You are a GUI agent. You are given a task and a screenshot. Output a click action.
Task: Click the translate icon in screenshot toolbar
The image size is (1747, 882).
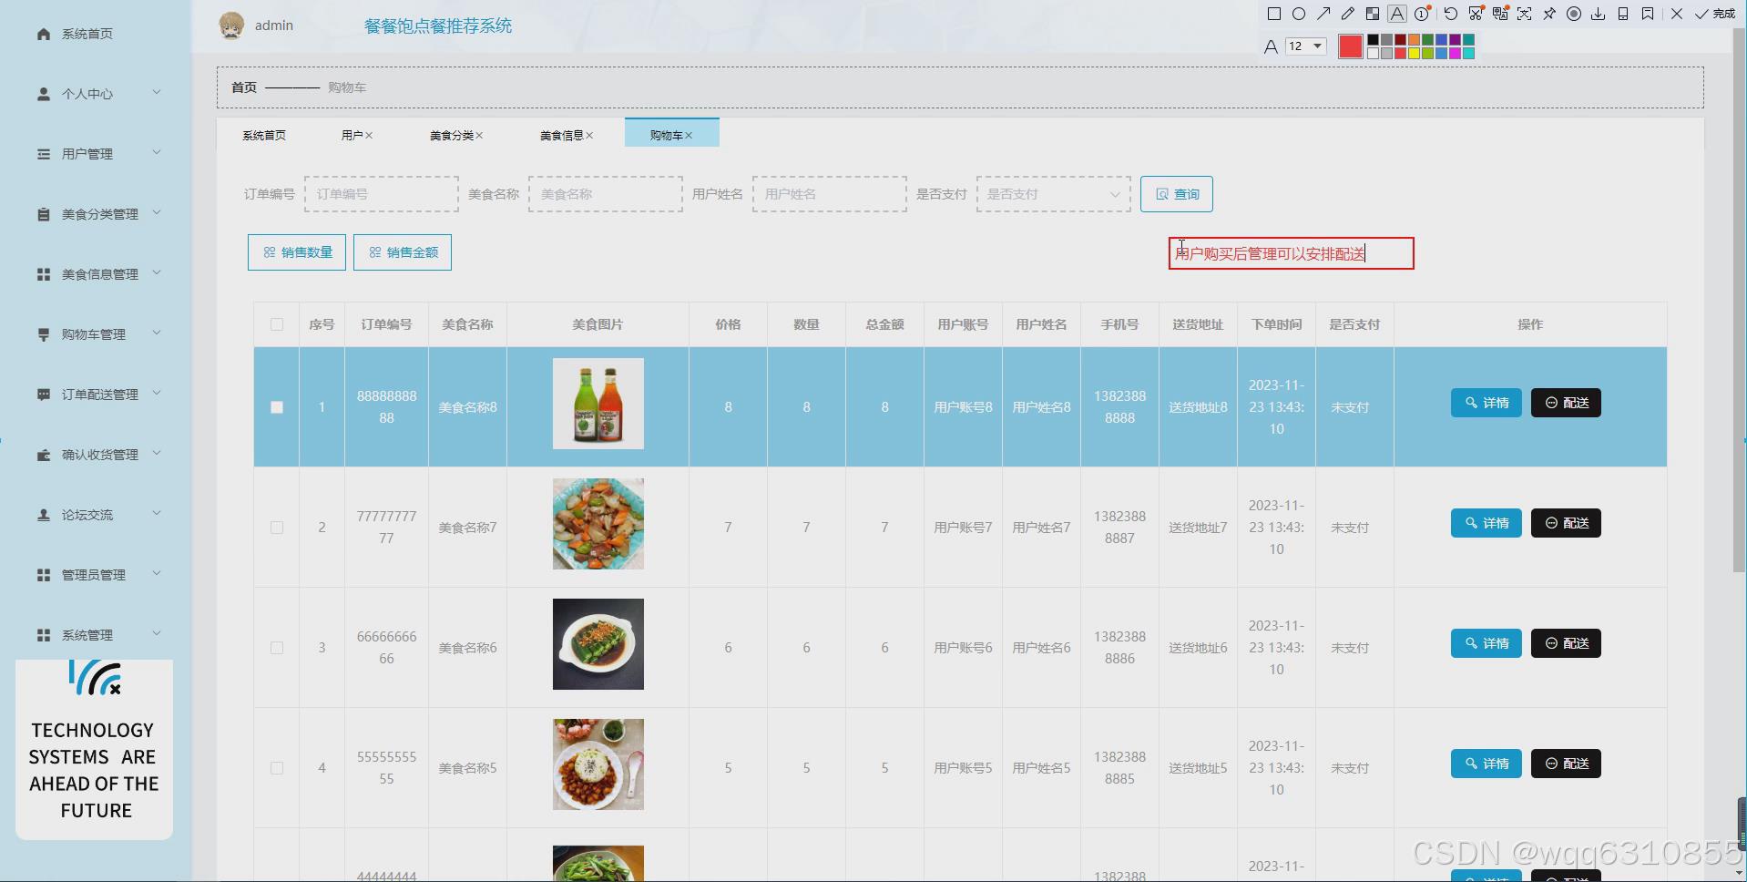(x=1500, y=14)
